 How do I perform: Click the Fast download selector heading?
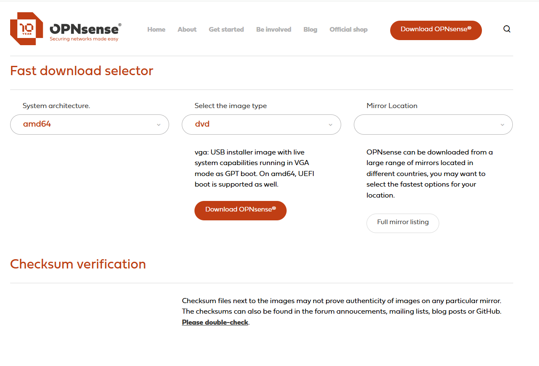pos(82,71)
